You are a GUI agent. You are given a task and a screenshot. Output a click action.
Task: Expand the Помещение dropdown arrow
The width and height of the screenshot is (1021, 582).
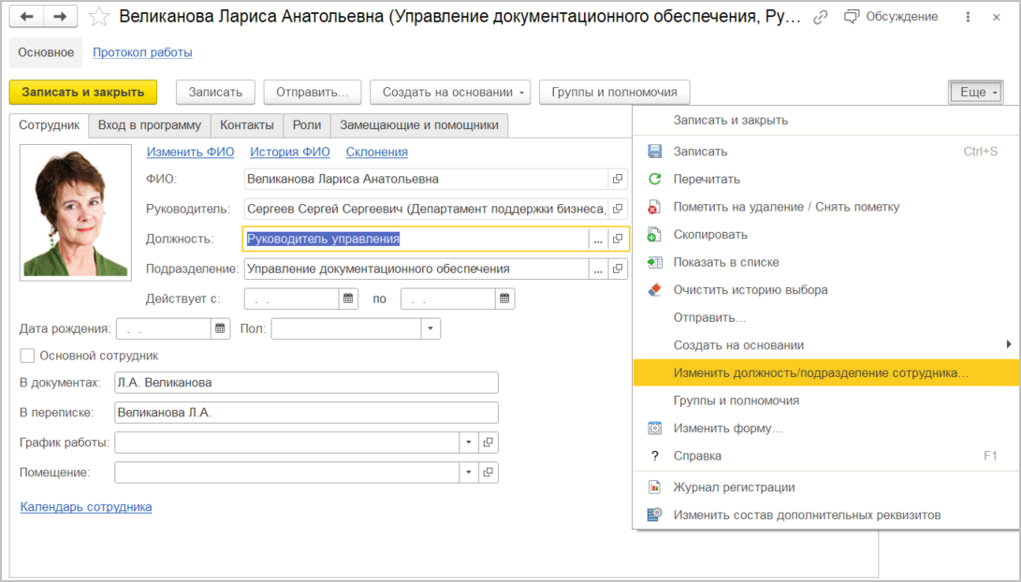(x=468, y=473)
